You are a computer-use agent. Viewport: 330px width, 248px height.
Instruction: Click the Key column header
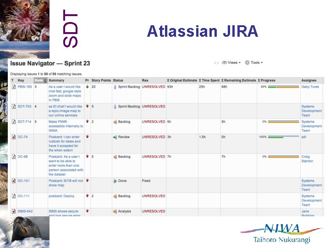tap(21, 80)
